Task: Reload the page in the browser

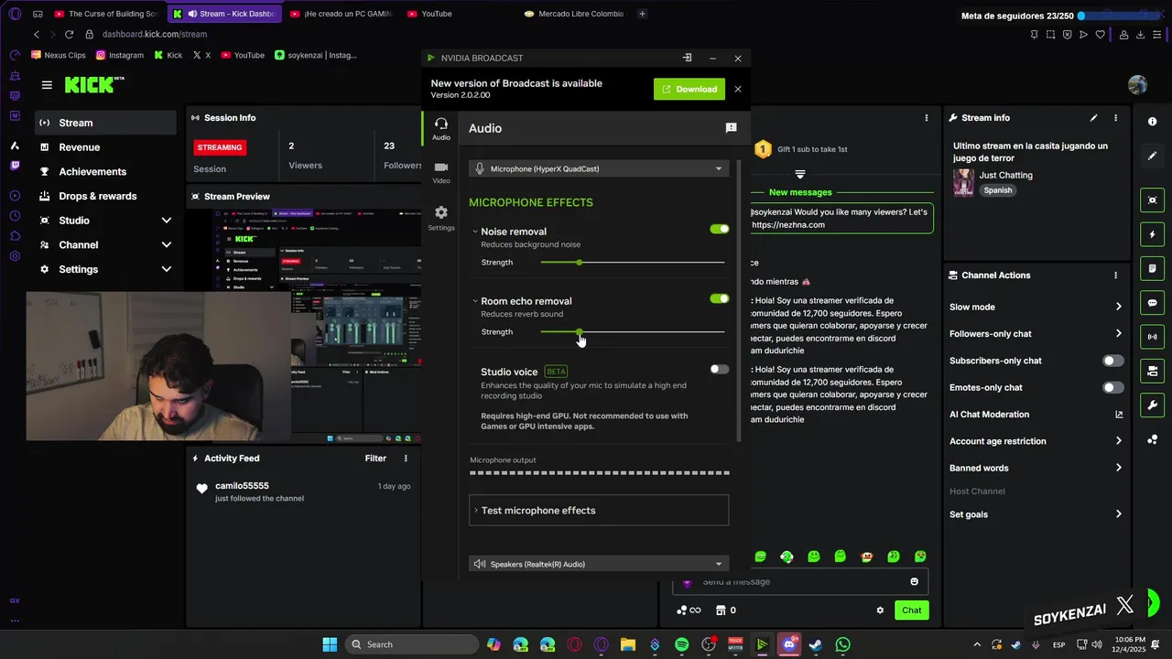Action: point(69,34)
